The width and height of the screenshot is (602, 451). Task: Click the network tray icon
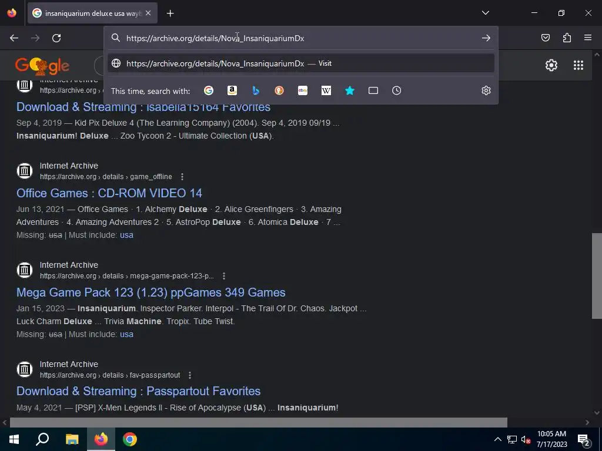[512, 439]
